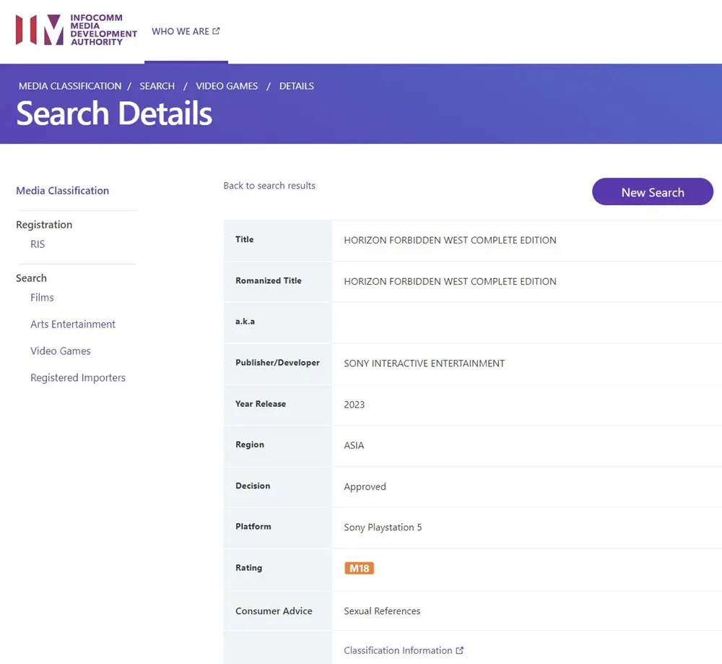Select the year 2023 value
The height and width of the screenshot is (664, 722).
click(x=354, y=405)
